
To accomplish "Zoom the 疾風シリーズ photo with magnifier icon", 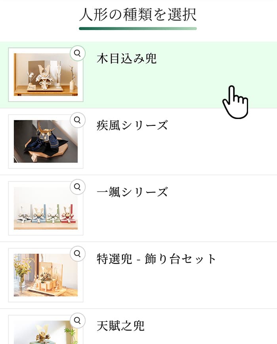I will click(77, 119).
